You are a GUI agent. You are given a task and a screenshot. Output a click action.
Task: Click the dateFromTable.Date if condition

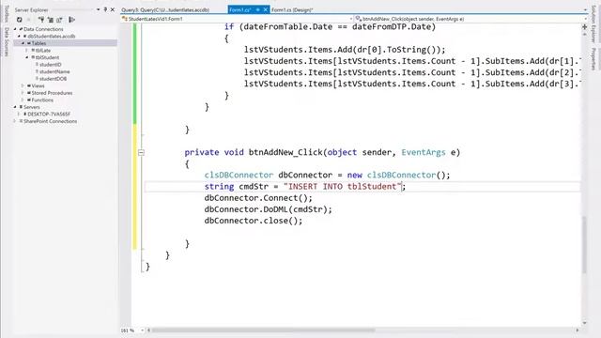(330, 27)
